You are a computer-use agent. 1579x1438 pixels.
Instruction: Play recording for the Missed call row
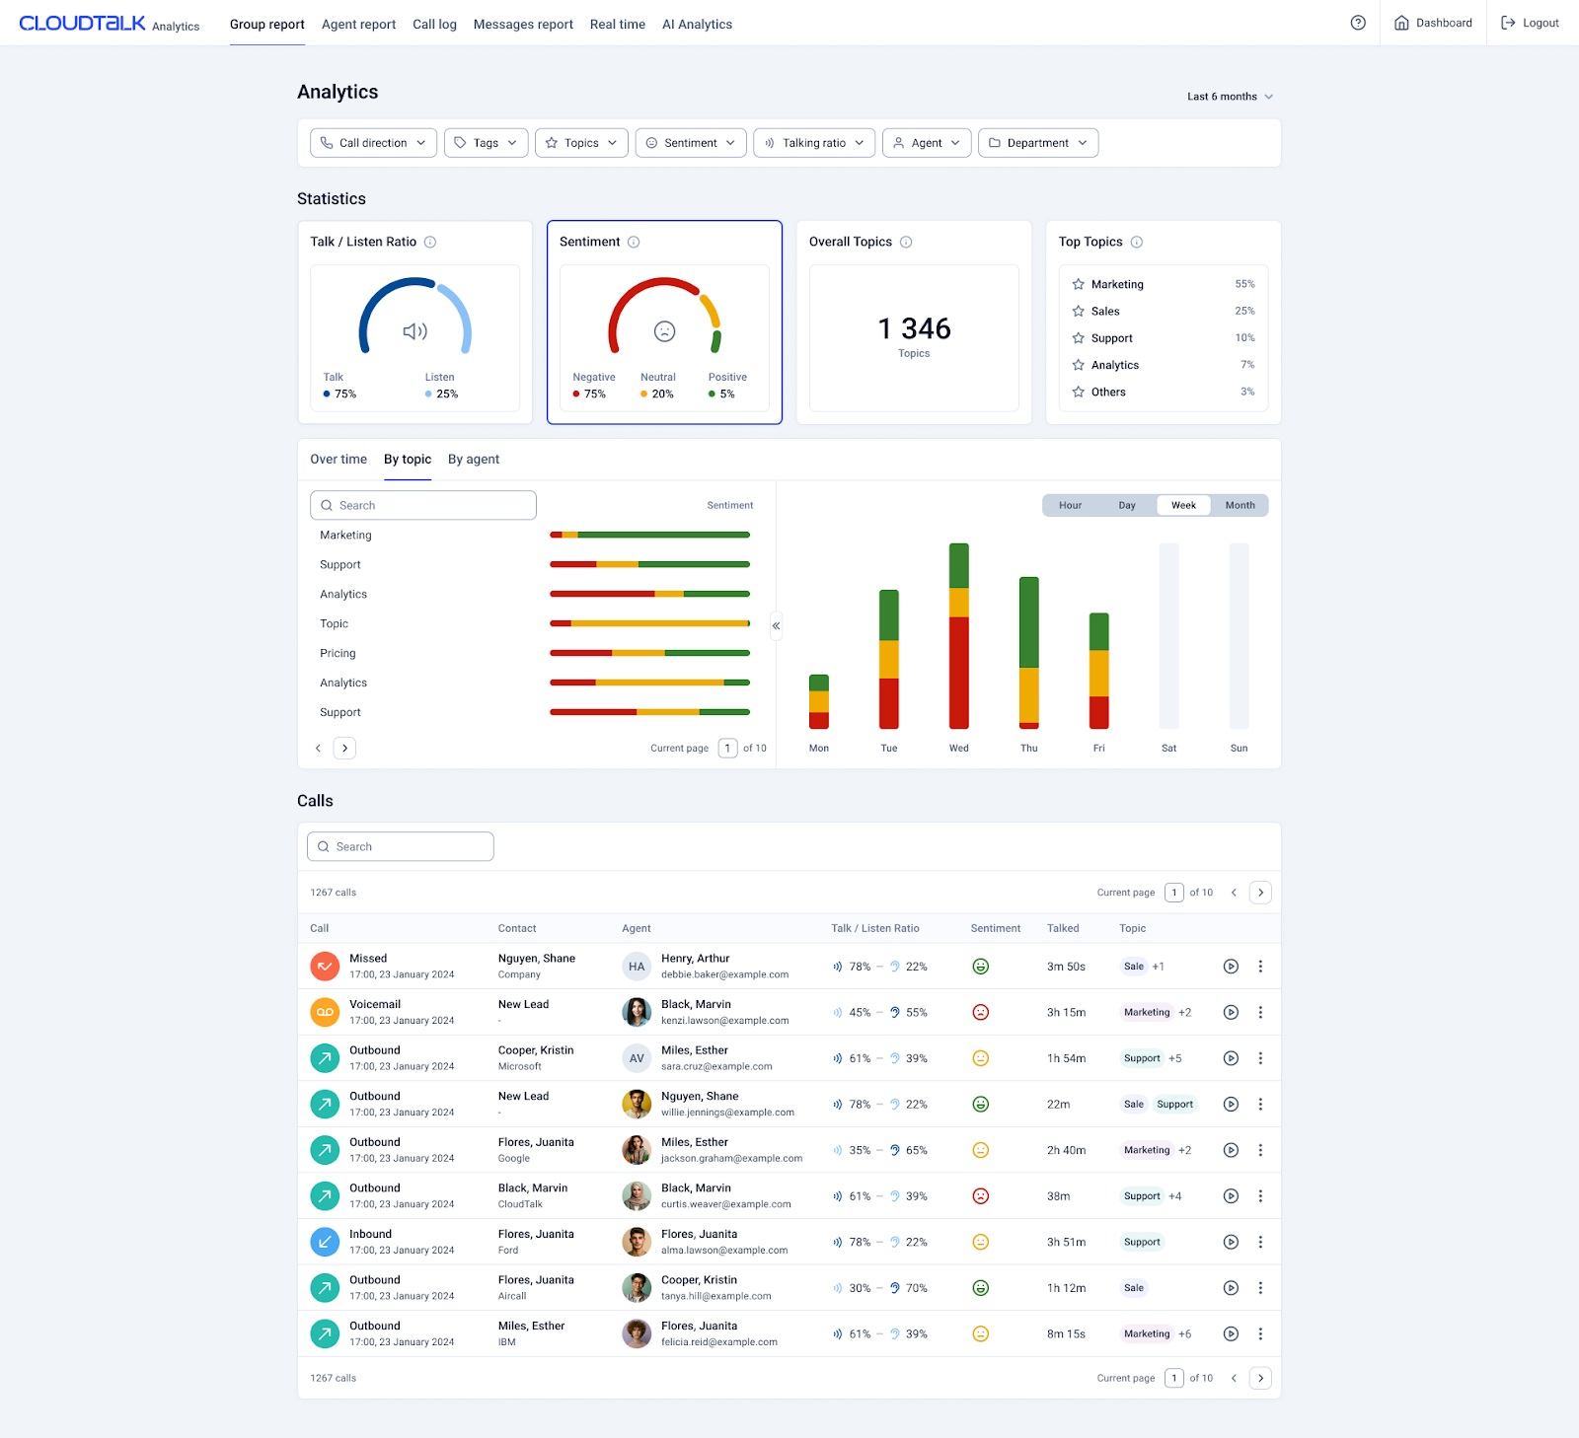(x=1231, y=967)
